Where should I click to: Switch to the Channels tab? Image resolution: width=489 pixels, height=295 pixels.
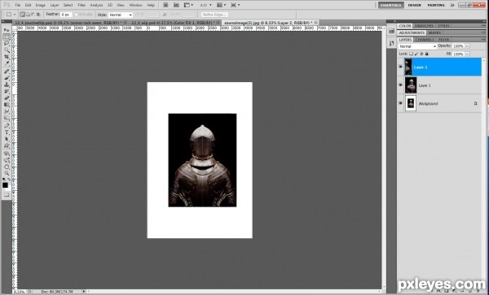(425, 40)
